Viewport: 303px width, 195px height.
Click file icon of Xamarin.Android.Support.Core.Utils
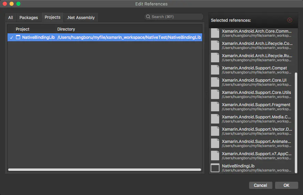click(x=215, y=94)
